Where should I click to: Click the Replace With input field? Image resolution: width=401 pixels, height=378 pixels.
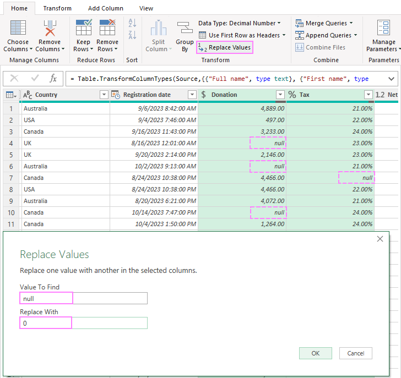[84, 323]
